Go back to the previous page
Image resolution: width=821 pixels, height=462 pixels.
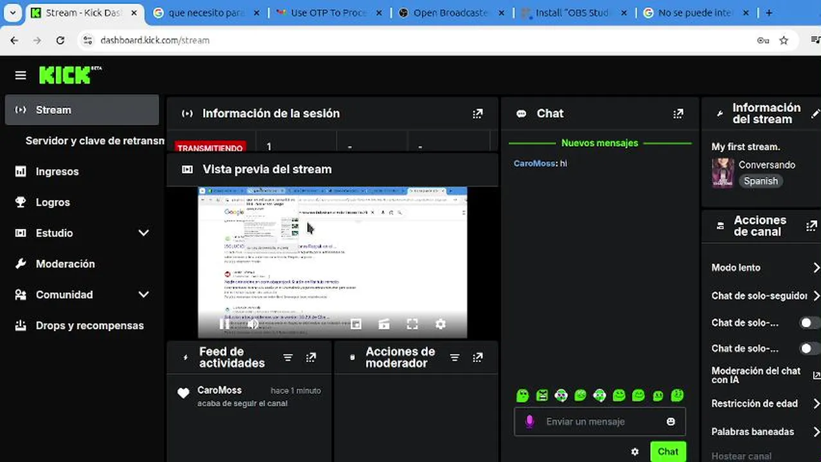tap(14, 40)
